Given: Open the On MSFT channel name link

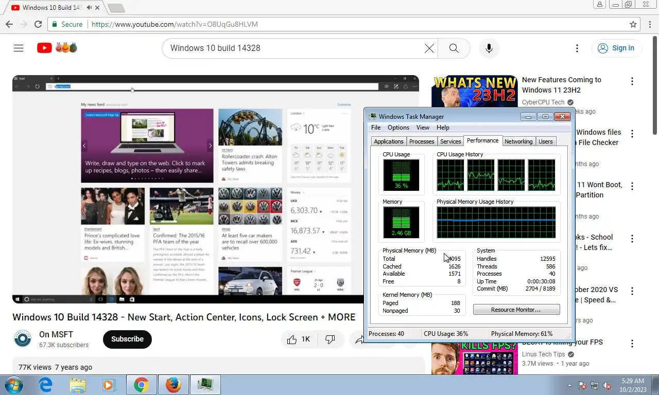Looking at the screenshot, I should (x=55, y=334).
